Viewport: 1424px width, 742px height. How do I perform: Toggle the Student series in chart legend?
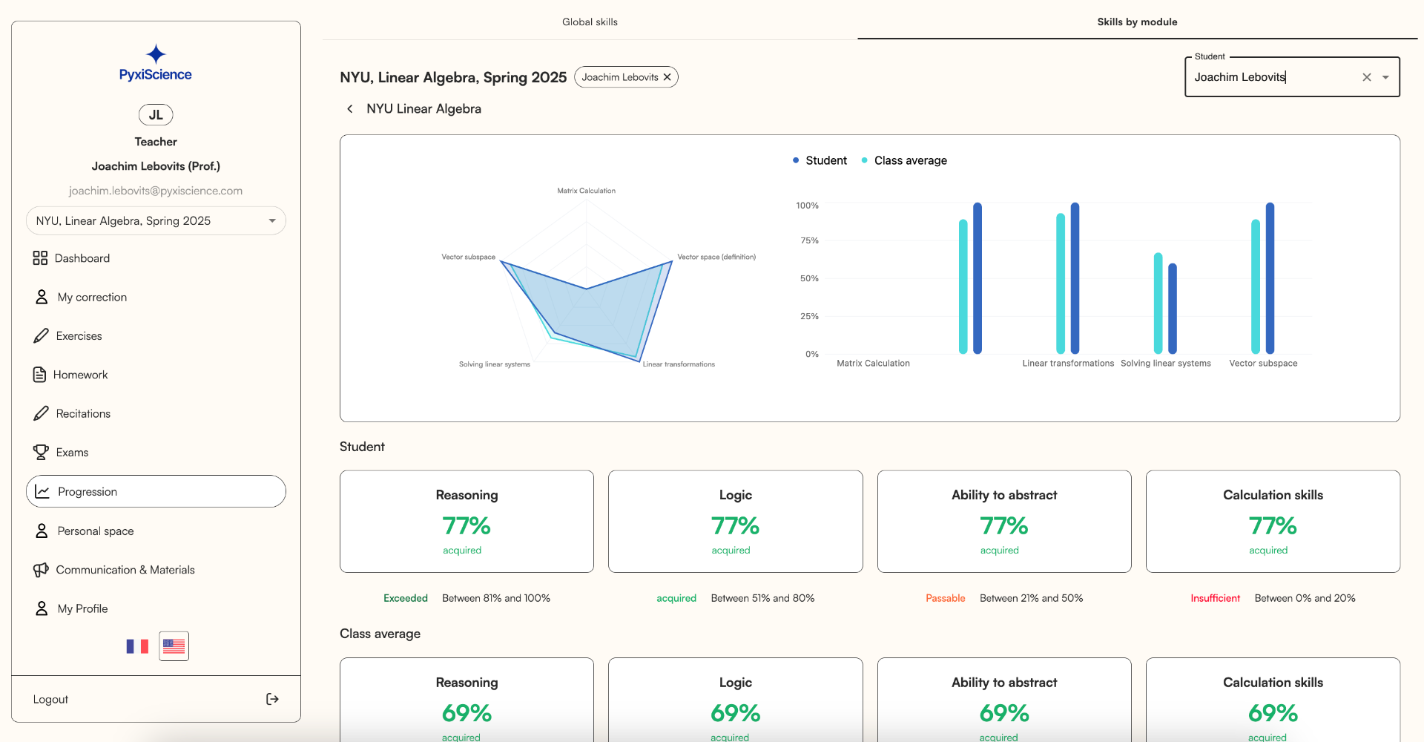point(819,160)
